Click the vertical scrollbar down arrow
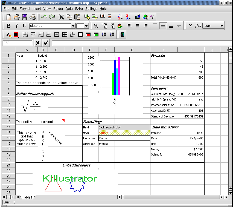This screenshot has width=233, height=207. click(x=230, y=193)
